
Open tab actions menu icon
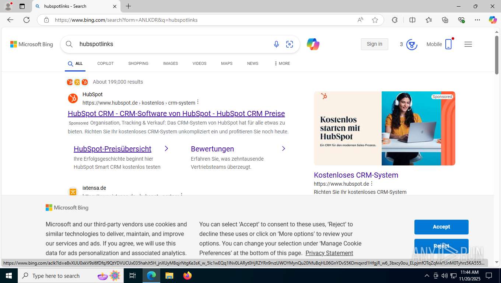point(22,6)
